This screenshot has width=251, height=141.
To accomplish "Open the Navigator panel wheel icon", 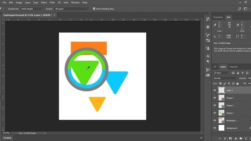I will pyautogui.click(x=208, y=27).
